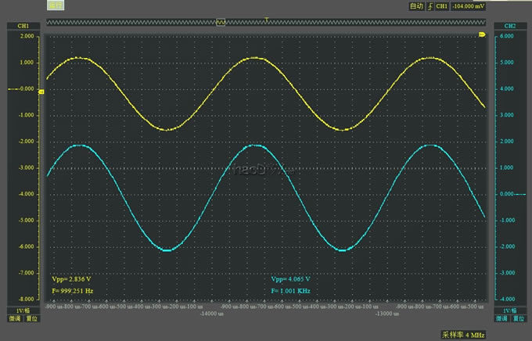Click the cyan F= 1.001 KHz measurement

[291, 290]
